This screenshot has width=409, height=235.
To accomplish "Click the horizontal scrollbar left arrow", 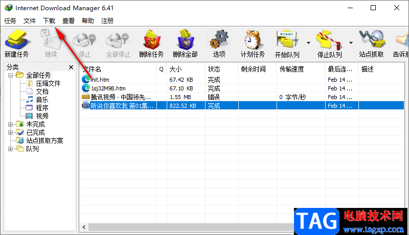I will click(84, 227).
